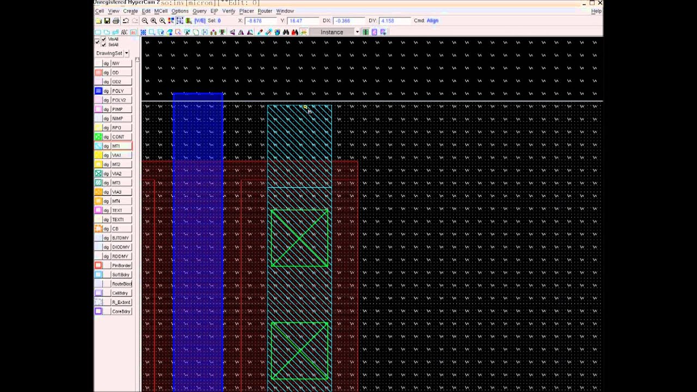Screen dimensions: 697x392
Task: Open the Placer menu
Action: [246, 11]
